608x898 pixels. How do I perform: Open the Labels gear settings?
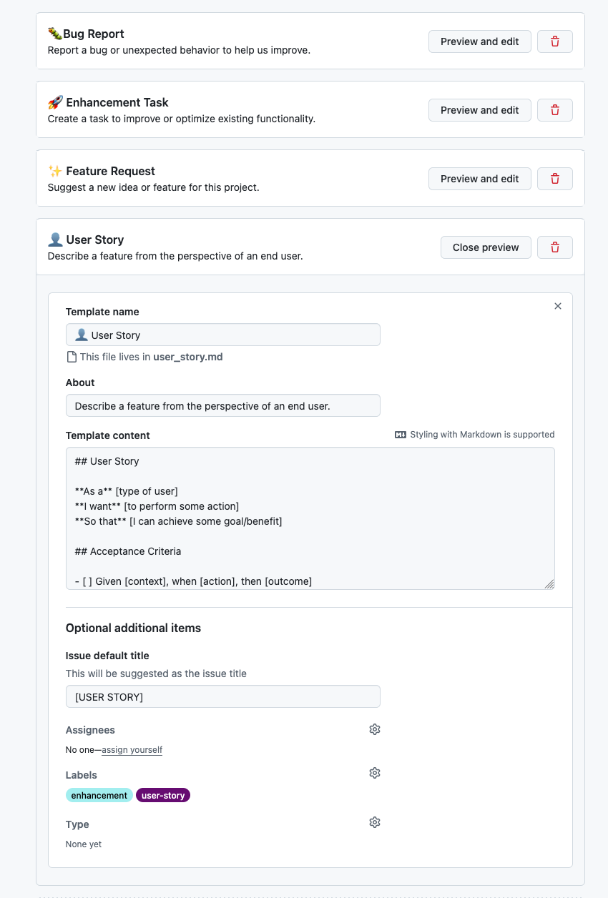[375, 773]
